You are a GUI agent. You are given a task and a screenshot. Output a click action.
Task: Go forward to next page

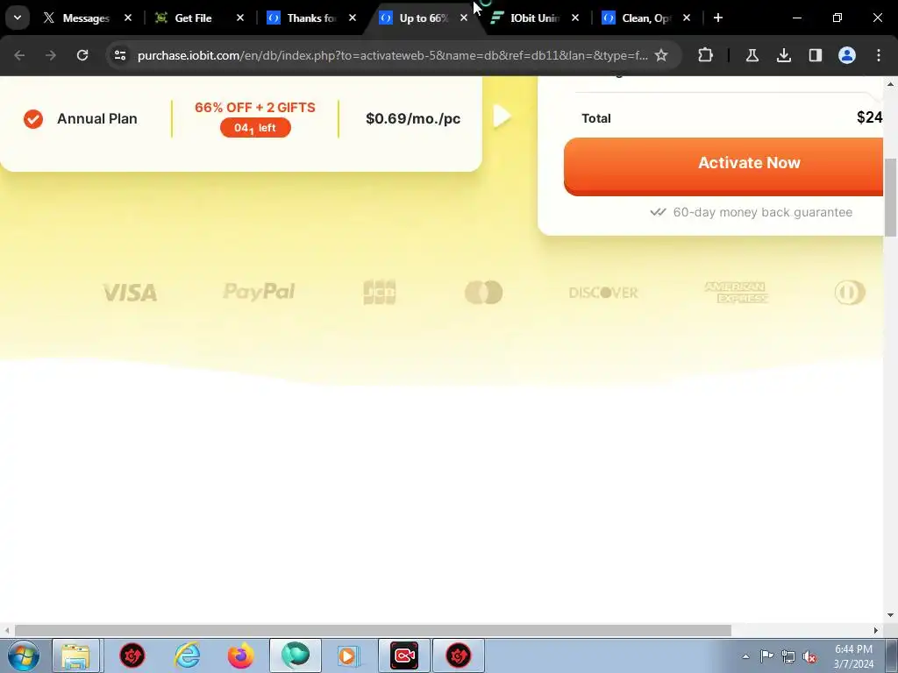[51, 55]
